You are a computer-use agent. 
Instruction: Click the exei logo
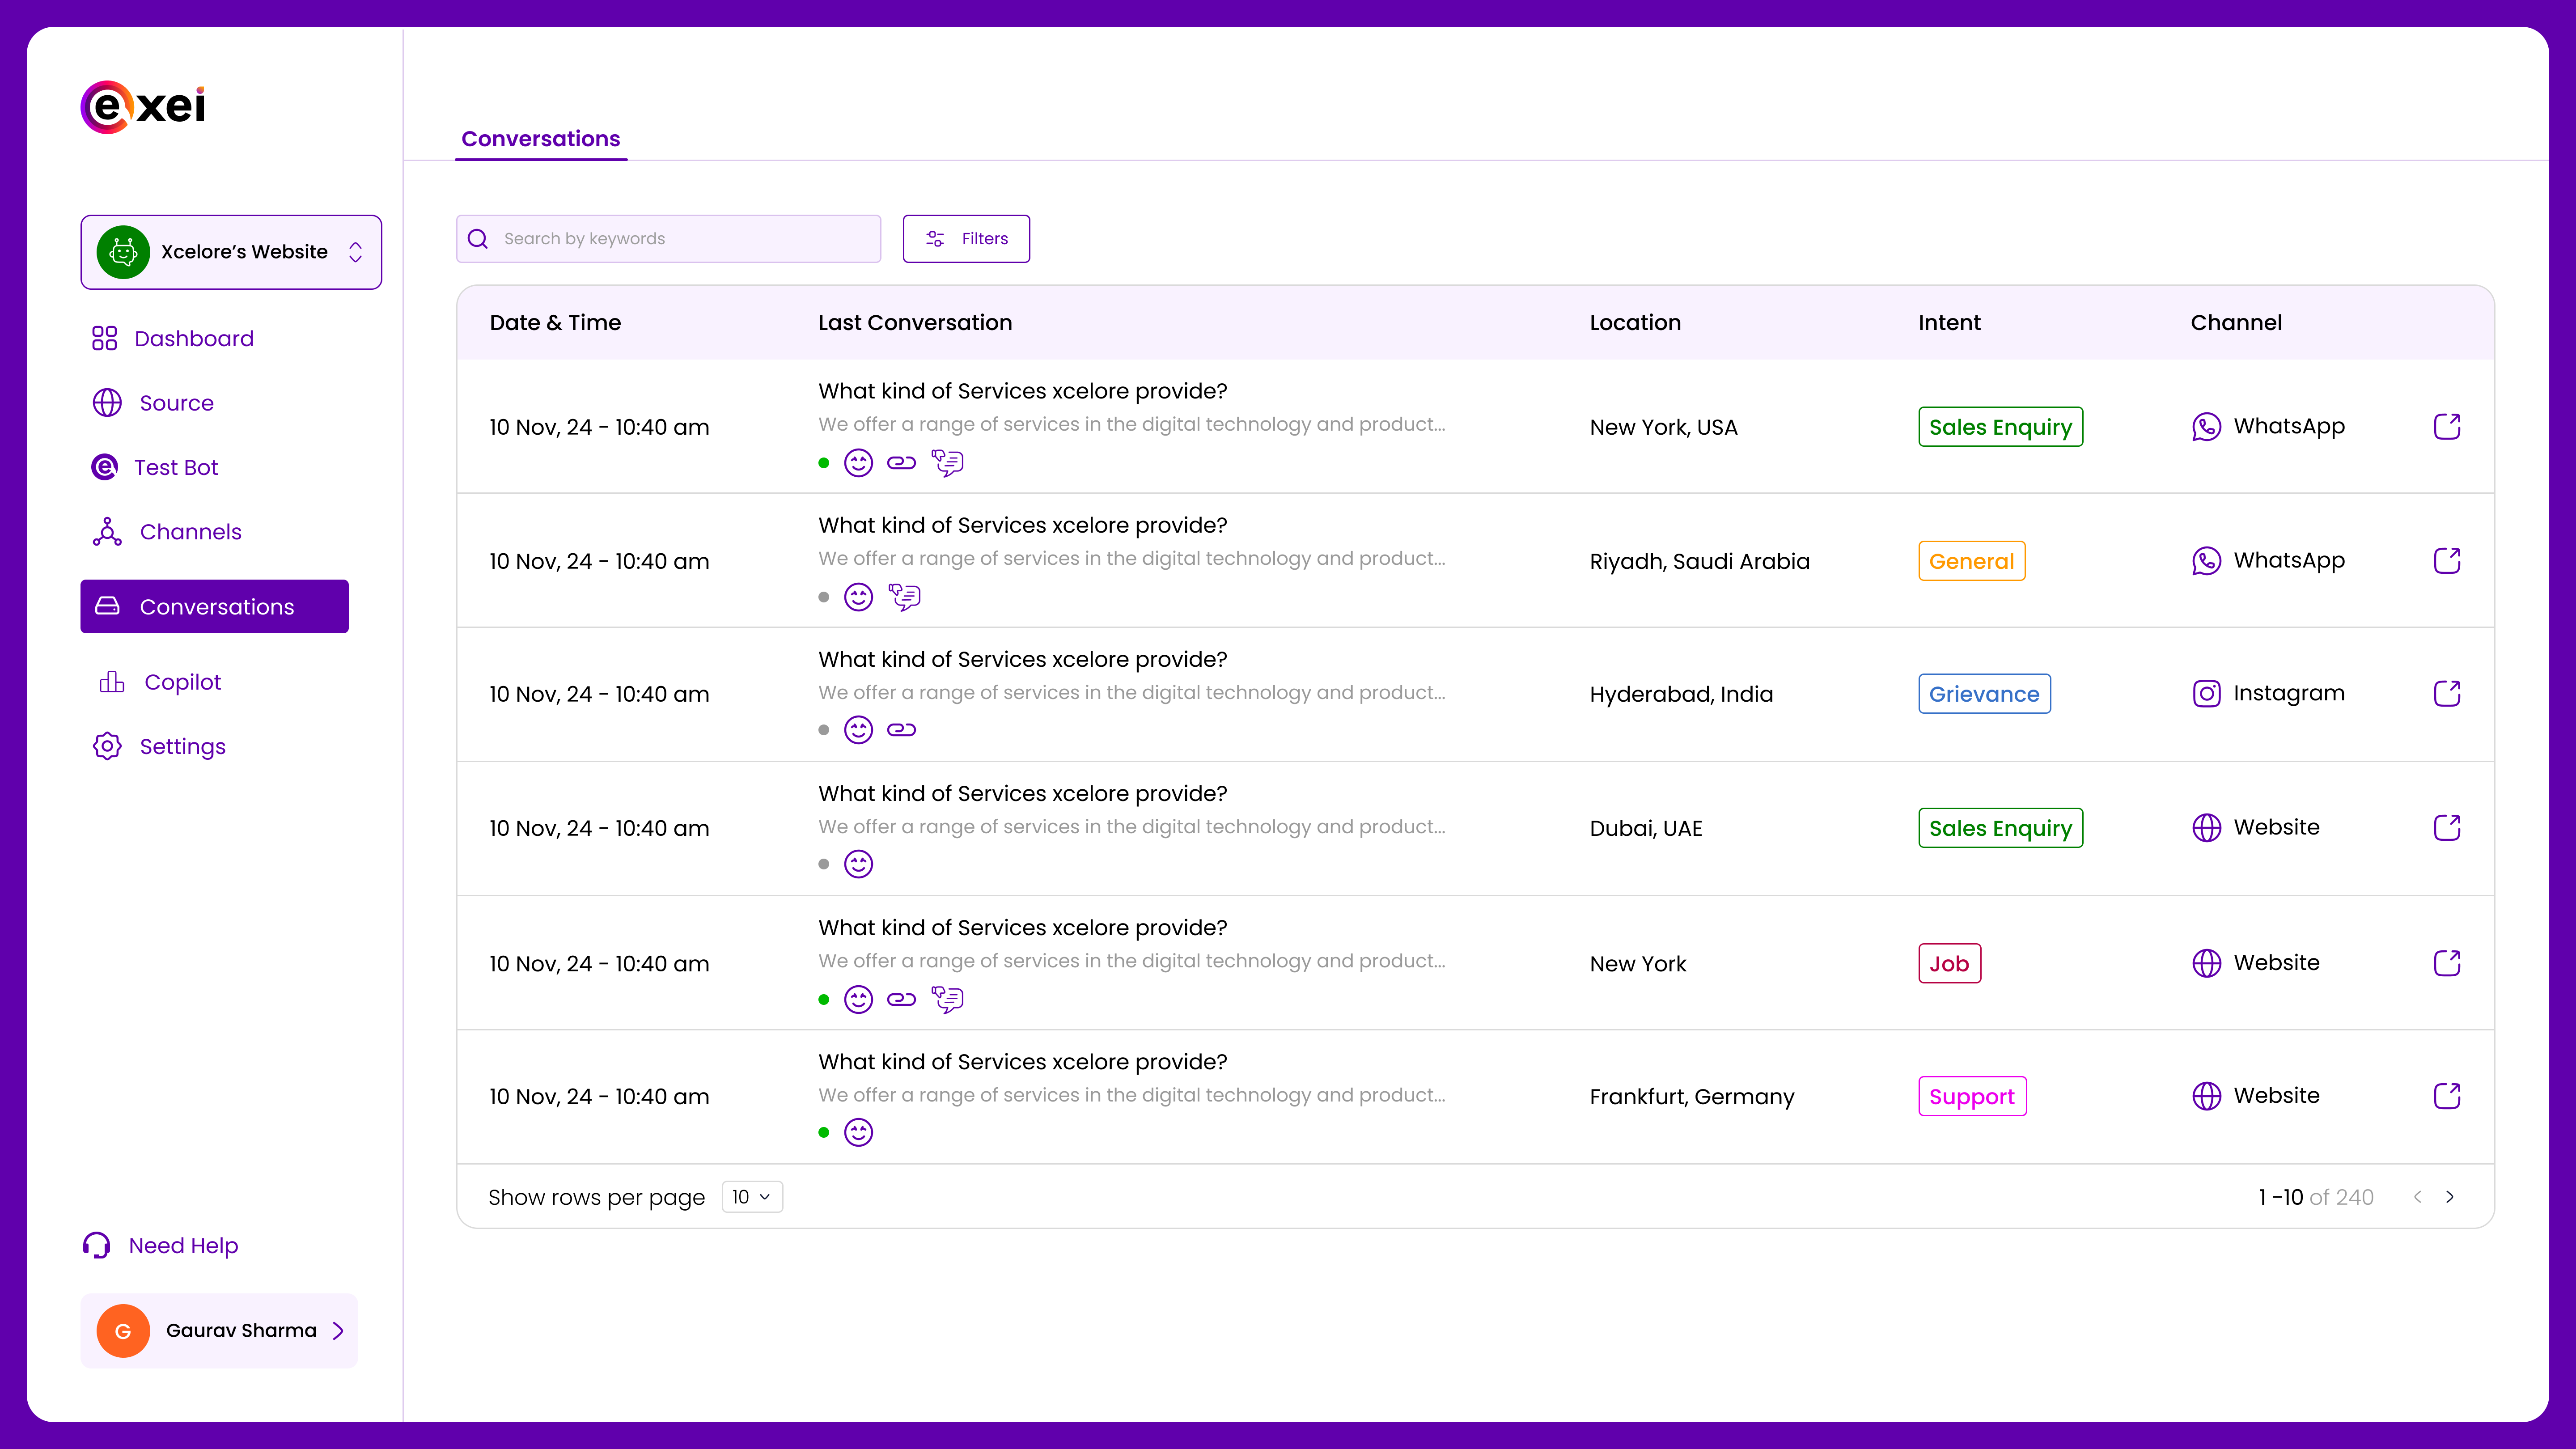pyautogui.click(x=143, y=106)
